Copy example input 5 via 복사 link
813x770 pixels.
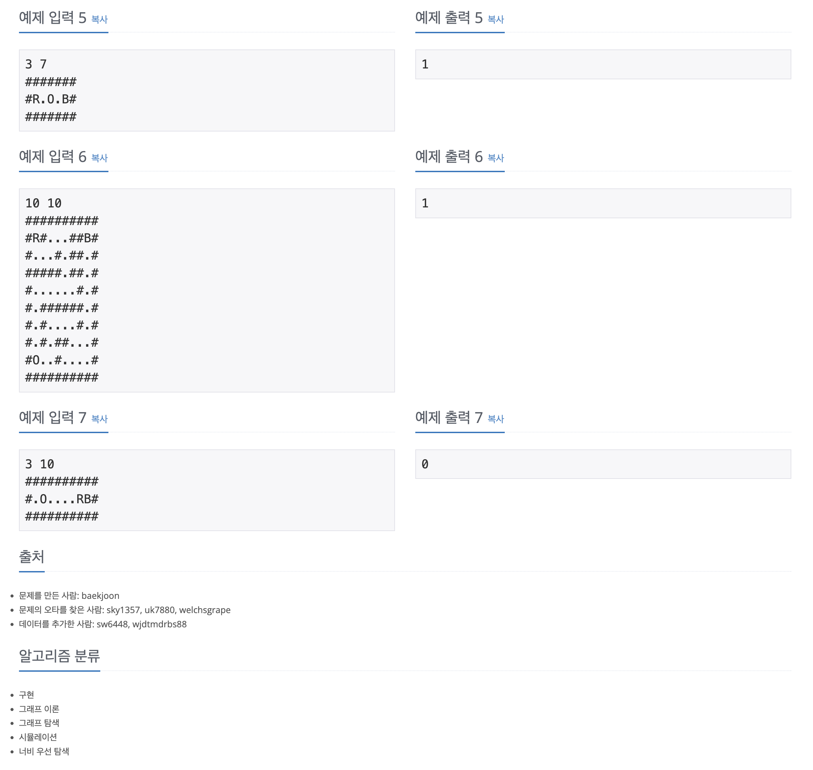99,19
